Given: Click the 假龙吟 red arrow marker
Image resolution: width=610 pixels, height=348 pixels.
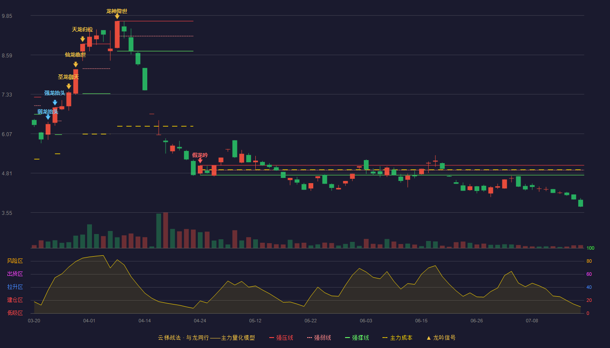Looking at the screenshot, I should [x=200, y=161].
